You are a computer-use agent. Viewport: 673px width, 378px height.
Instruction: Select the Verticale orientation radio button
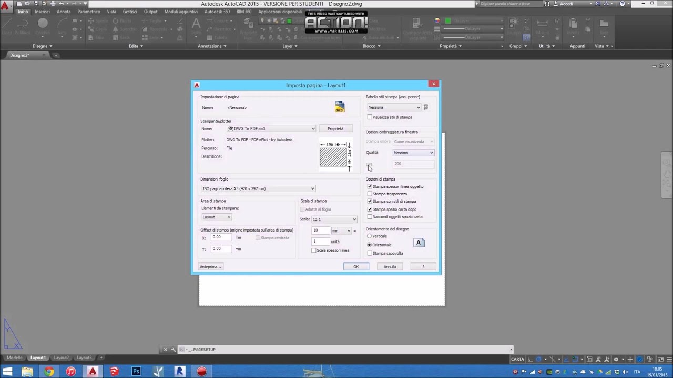click(x=369, y=236)
